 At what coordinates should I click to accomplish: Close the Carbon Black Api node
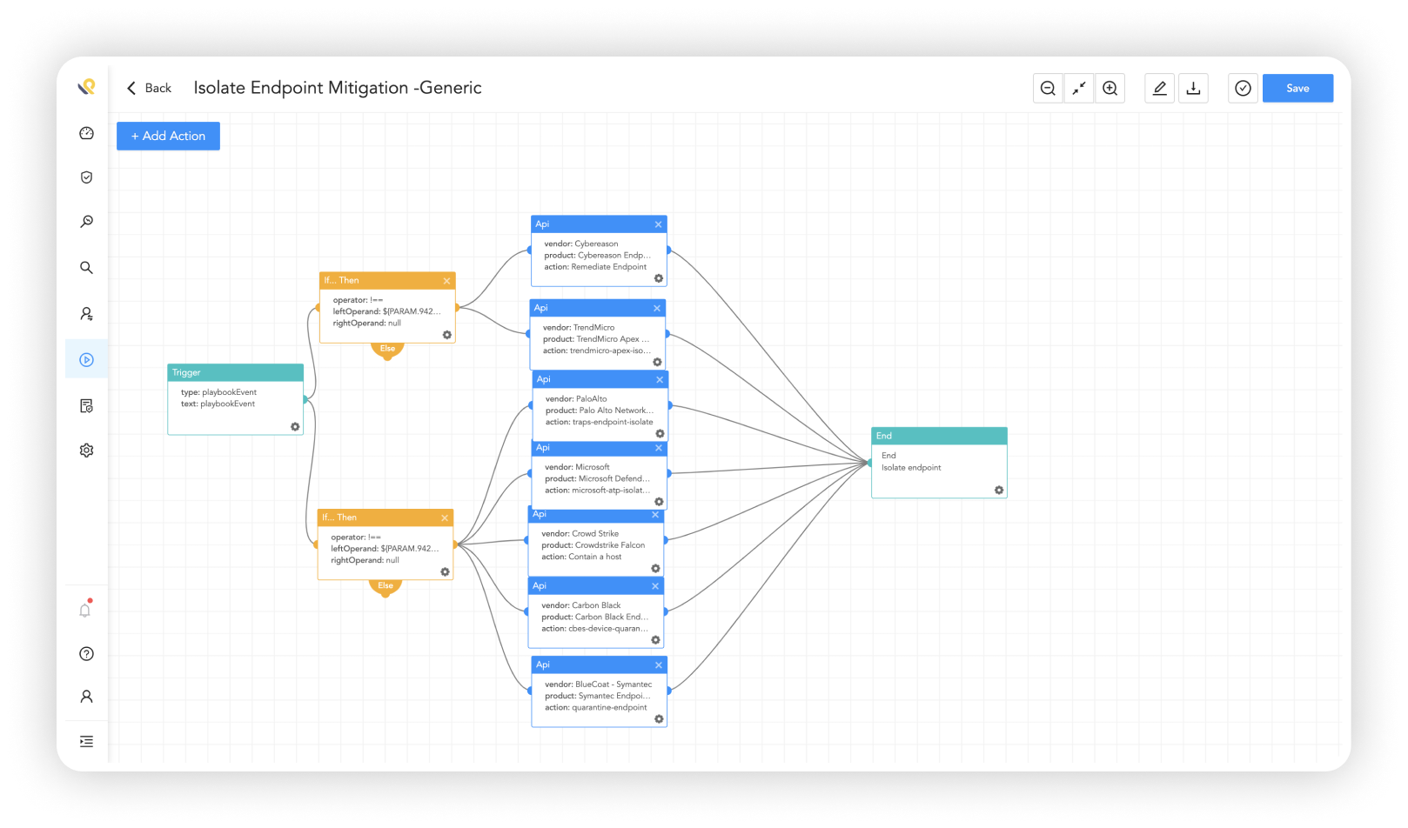click(x=655, y=586)
